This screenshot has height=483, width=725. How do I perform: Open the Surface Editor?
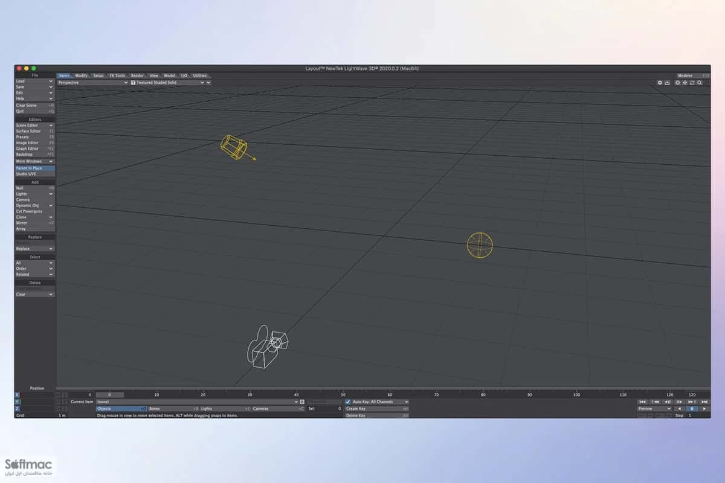point(34,131)
